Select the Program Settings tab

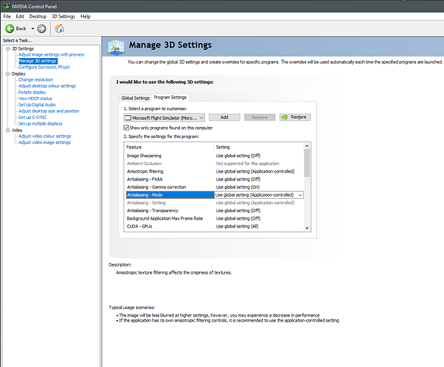(171, 98)
